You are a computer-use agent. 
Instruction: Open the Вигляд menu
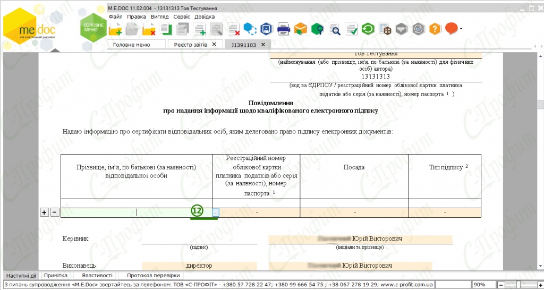(x=159, y=16)
